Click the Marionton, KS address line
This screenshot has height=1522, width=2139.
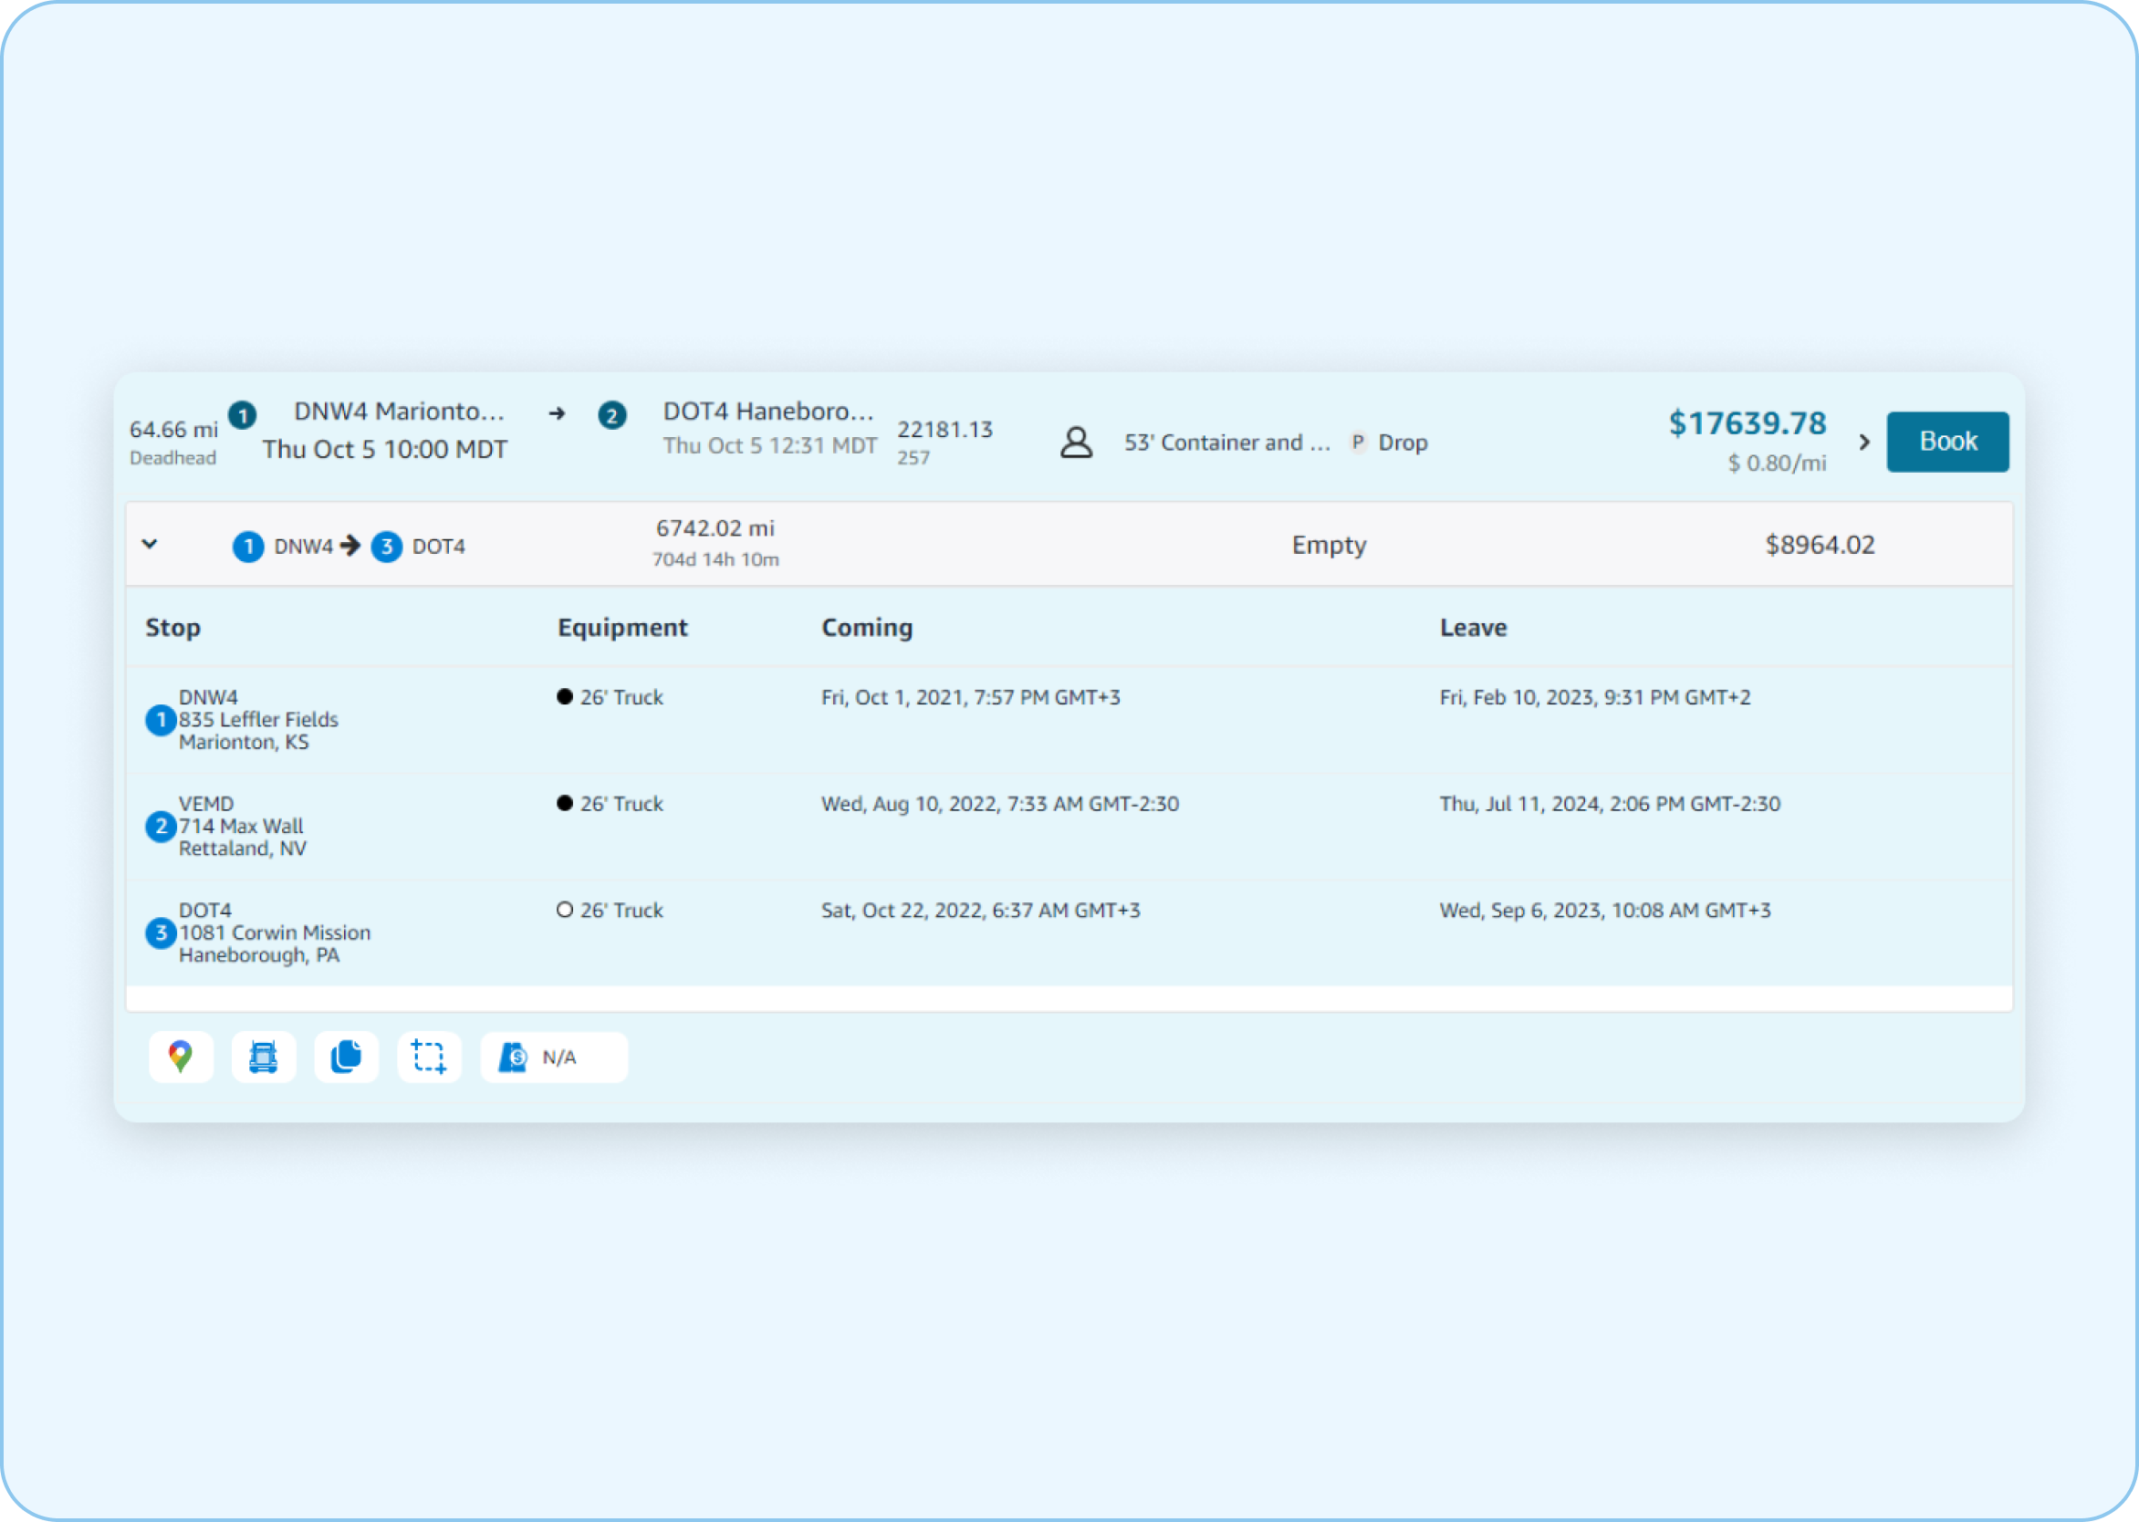click(244, 742)
